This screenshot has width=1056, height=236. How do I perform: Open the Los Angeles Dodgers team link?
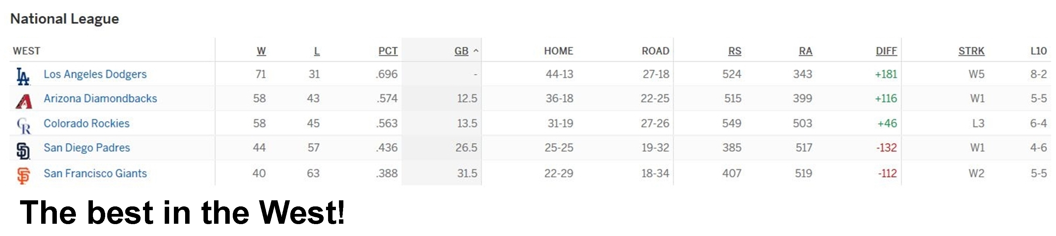pos(95,74)
